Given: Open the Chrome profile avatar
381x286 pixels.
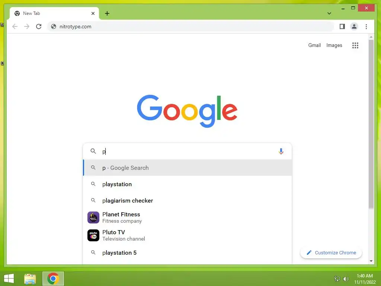Looking at the screenshot, I should (x=354, y=26).
